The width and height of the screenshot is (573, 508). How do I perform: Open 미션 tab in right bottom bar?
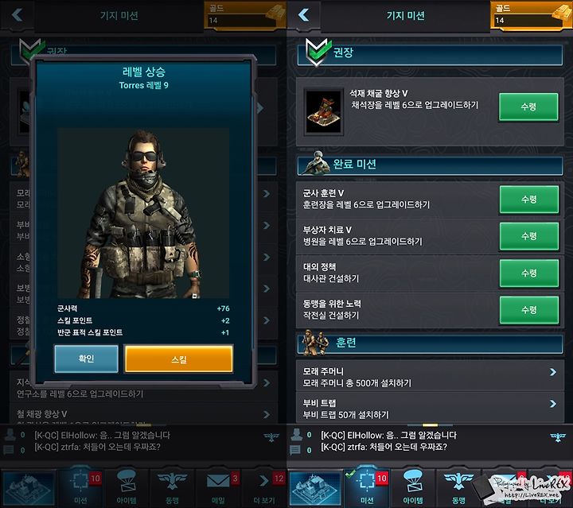point(367,487)
